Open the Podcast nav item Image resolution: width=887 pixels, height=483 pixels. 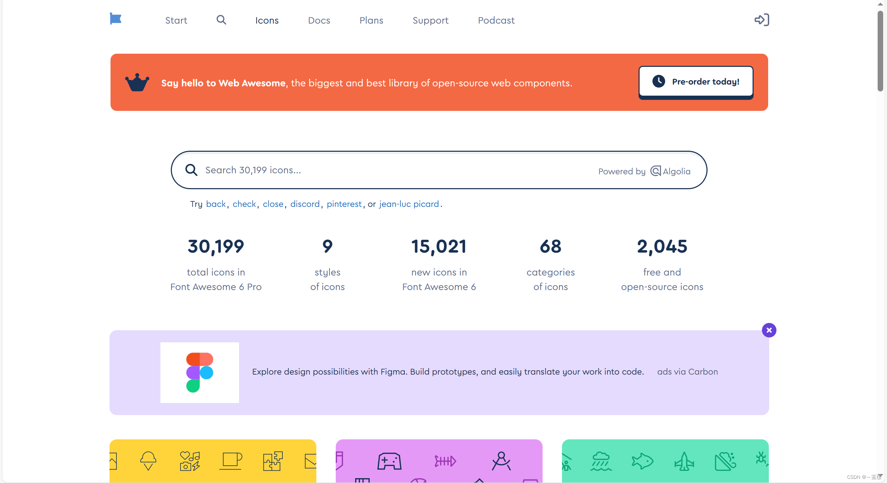coord(497,20)
